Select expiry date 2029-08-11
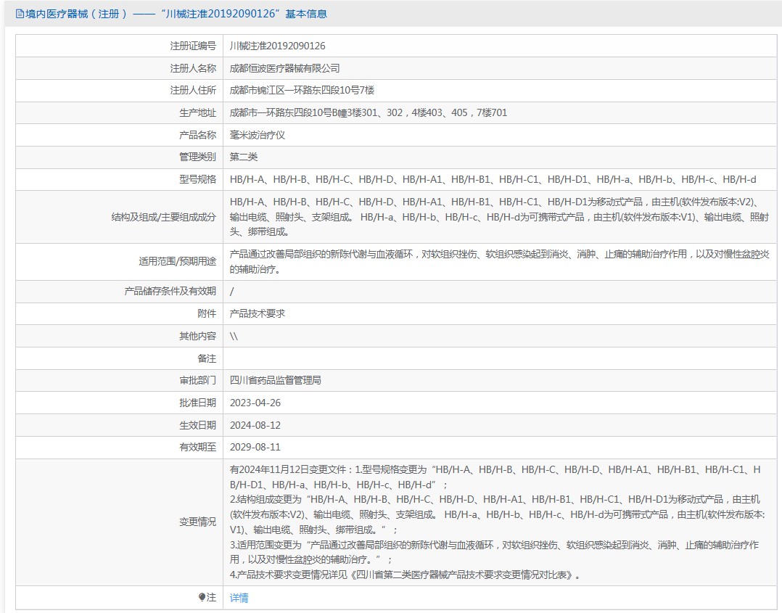 pyautogui.click(x=255, y=448)
